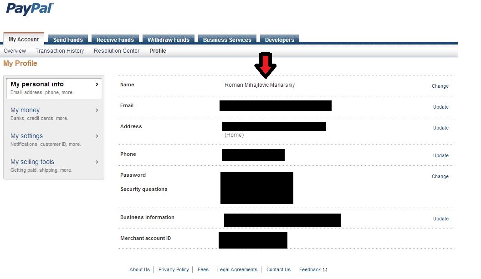Viewport: 481px width, 279px height.
Task: Click the PayPal logo
Action: (x=30, y=9)
